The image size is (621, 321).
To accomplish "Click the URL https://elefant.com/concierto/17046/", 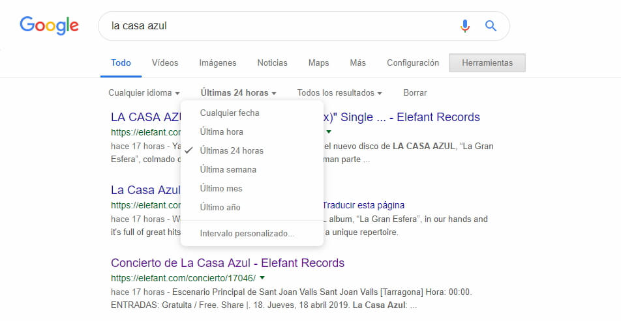I will 183,278.
